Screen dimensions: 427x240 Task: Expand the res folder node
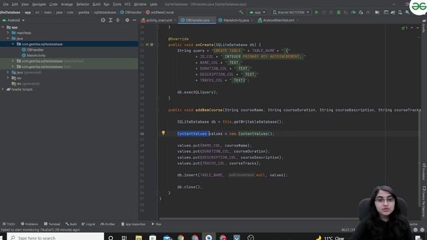pos(8,78)
